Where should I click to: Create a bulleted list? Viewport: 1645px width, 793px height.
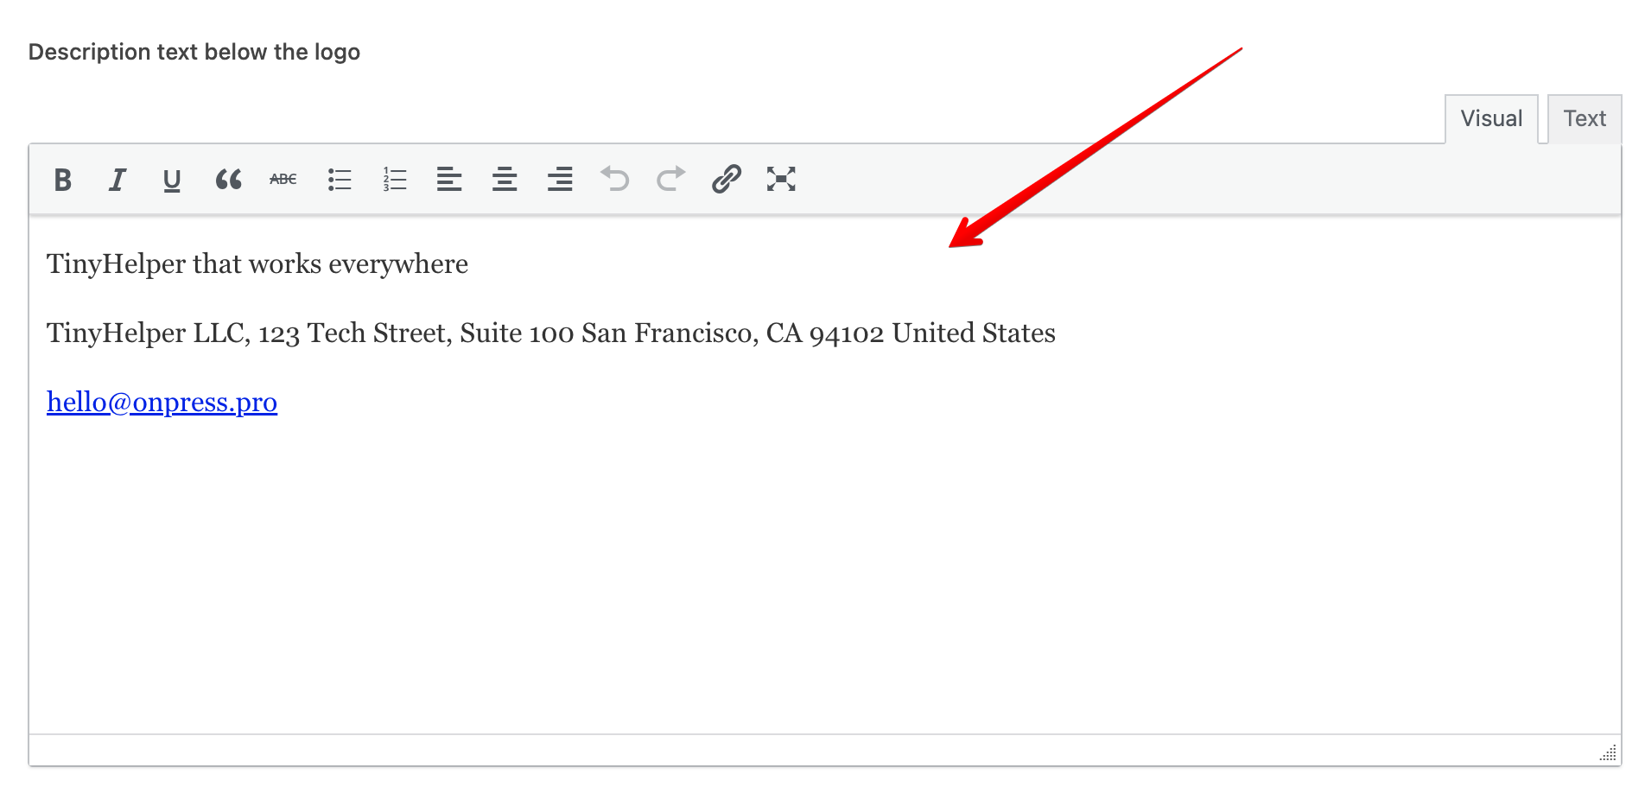coord(340,180)
